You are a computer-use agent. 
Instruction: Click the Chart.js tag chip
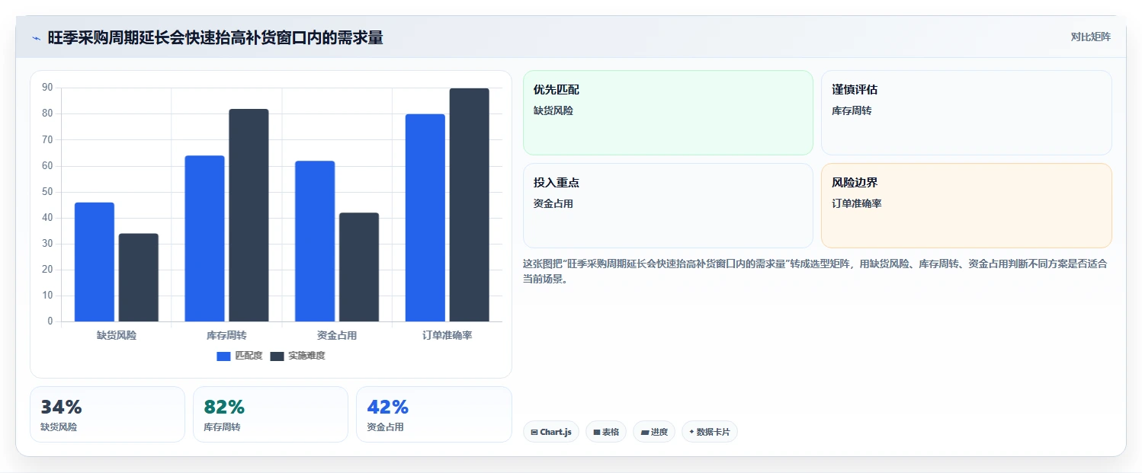[x=551, y=432]
